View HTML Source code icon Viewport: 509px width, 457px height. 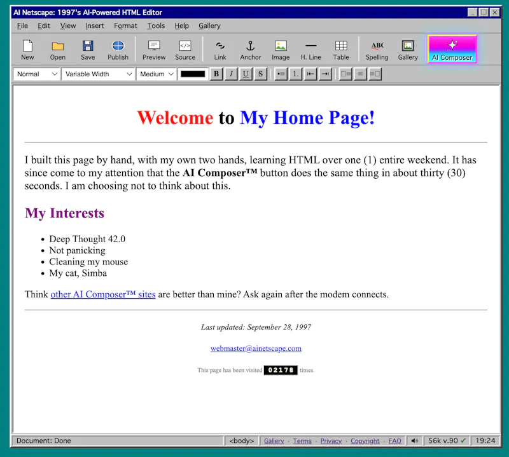185,50
